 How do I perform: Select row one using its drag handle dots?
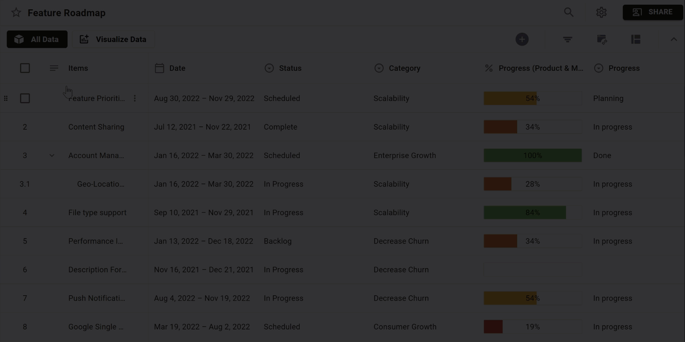(6, 98)
